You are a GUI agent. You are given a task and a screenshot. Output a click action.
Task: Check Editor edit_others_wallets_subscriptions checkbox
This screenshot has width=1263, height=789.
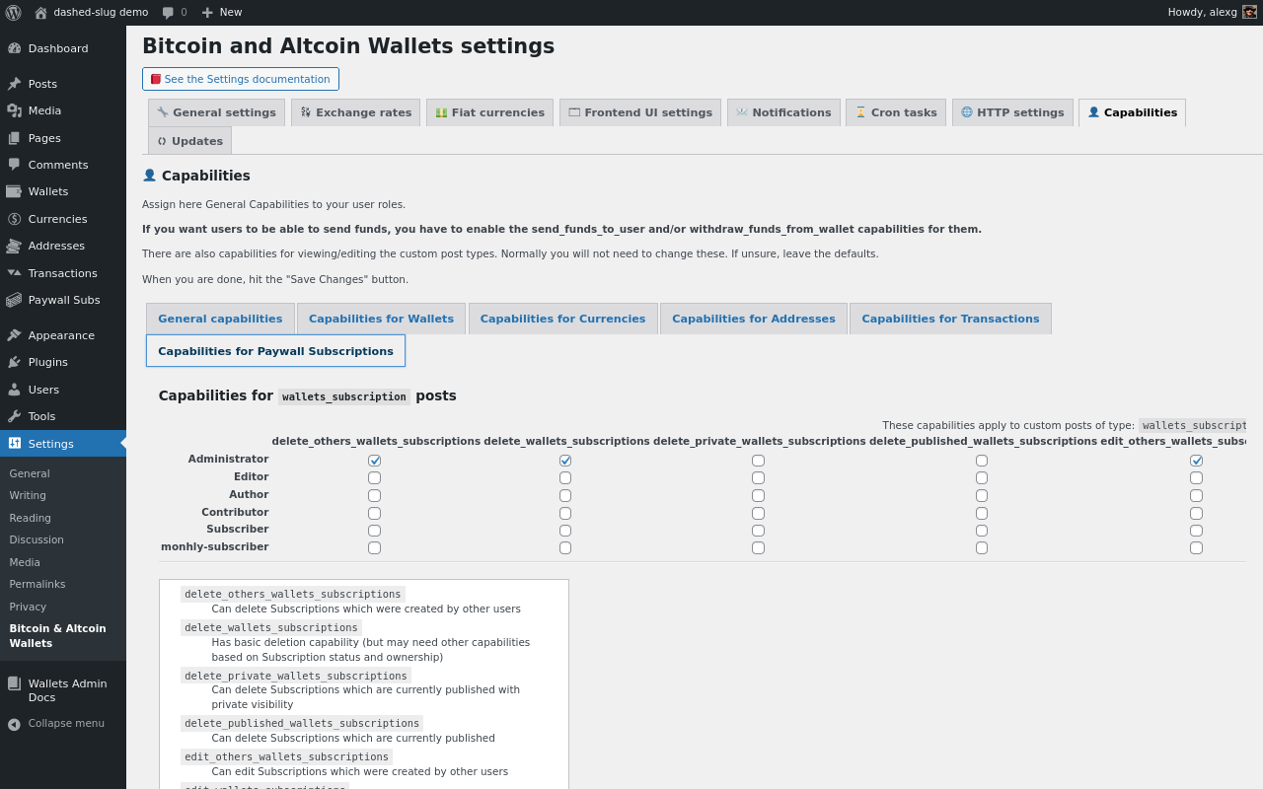point(1196,477)
